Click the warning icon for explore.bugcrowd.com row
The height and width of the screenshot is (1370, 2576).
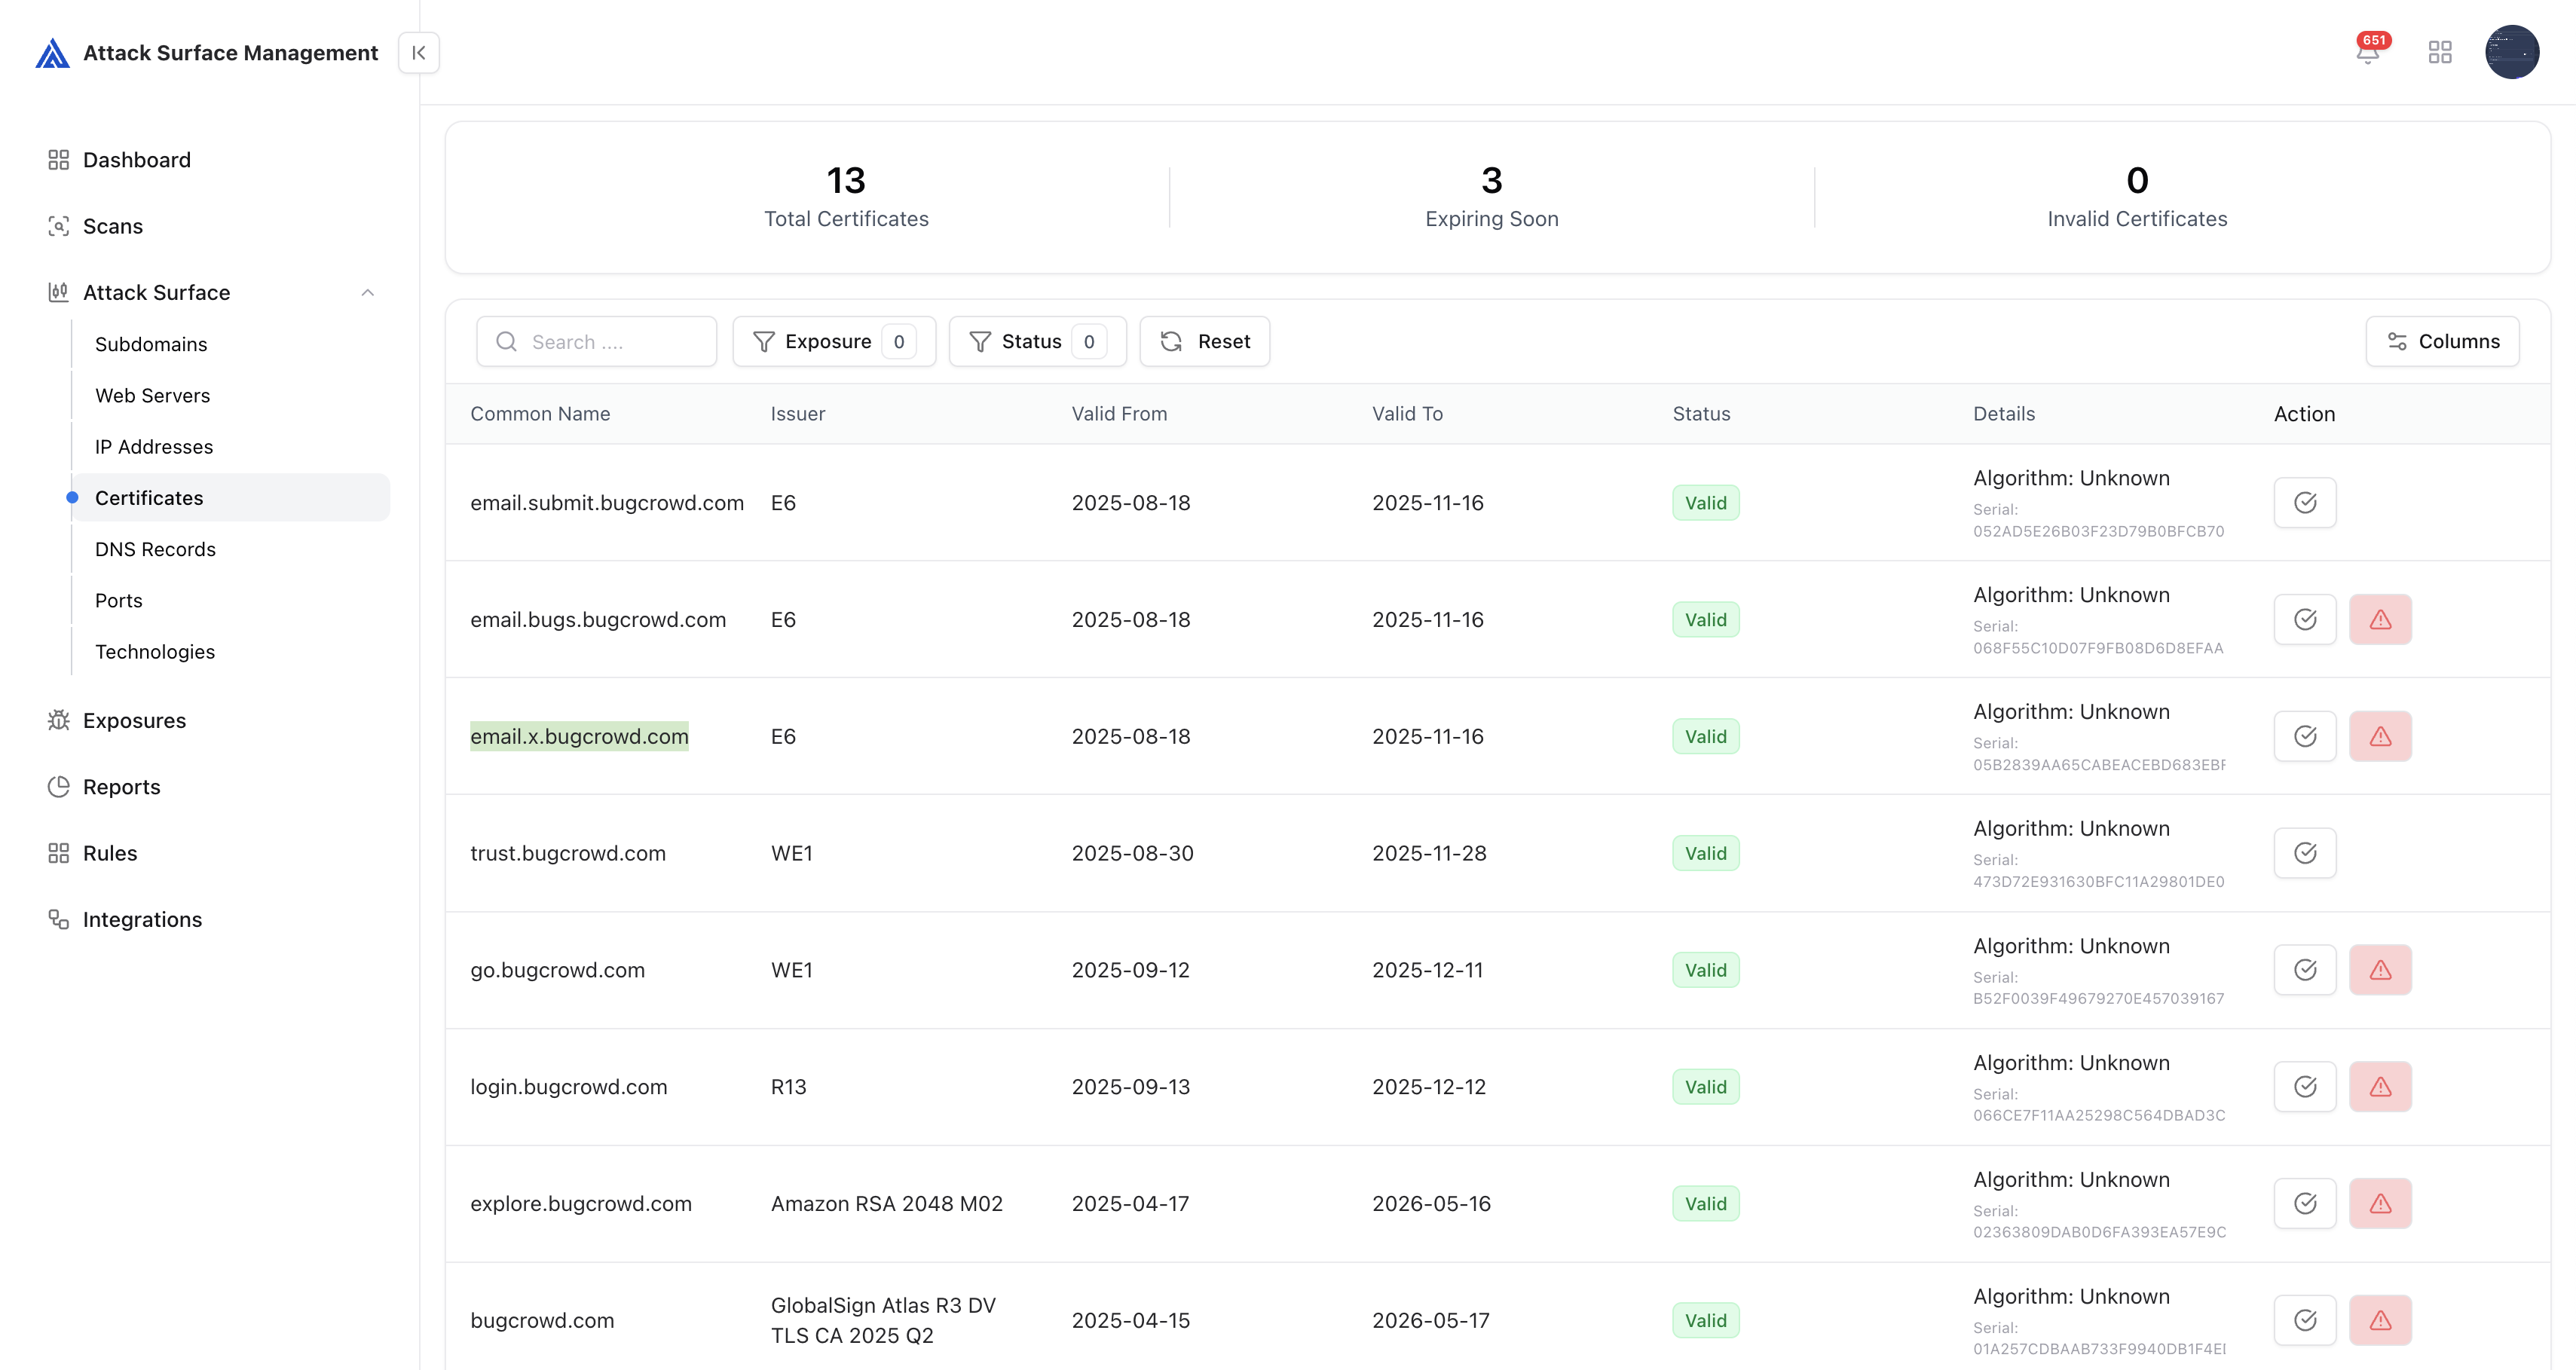click(x=2380, y=1204)
